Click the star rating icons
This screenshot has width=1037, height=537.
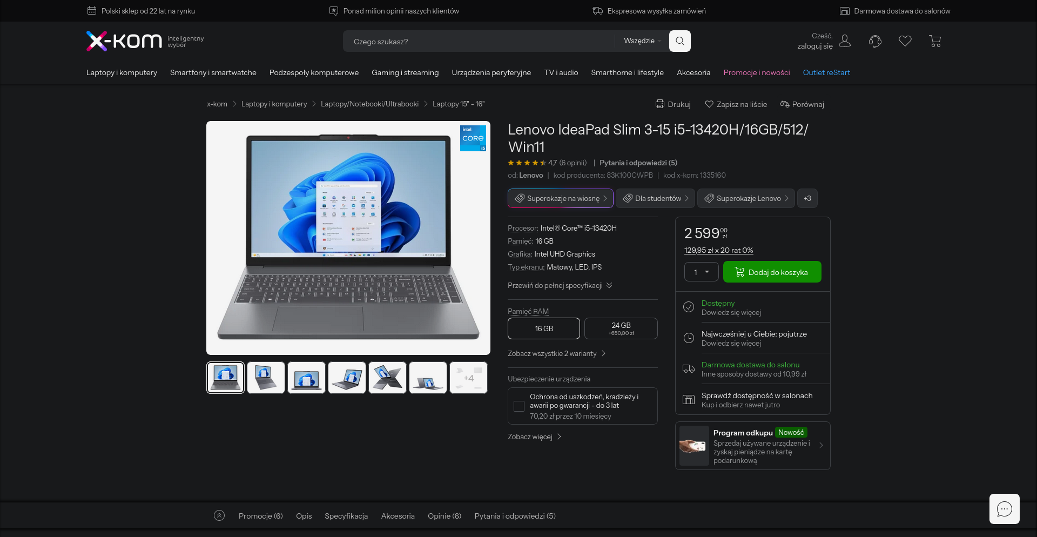[527, 163]
